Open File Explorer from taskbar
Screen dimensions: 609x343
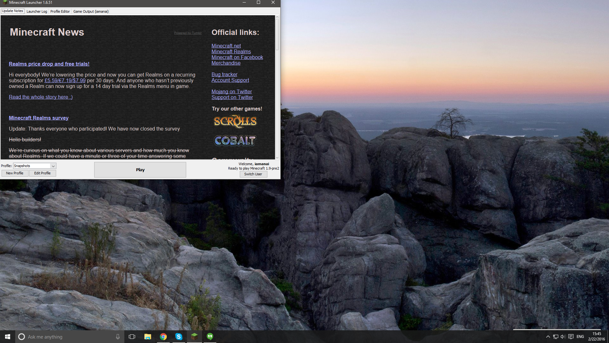pos(148,337)
